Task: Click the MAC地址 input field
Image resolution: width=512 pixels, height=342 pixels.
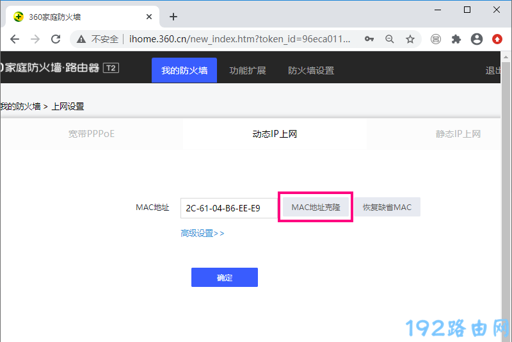Action: 228,208
